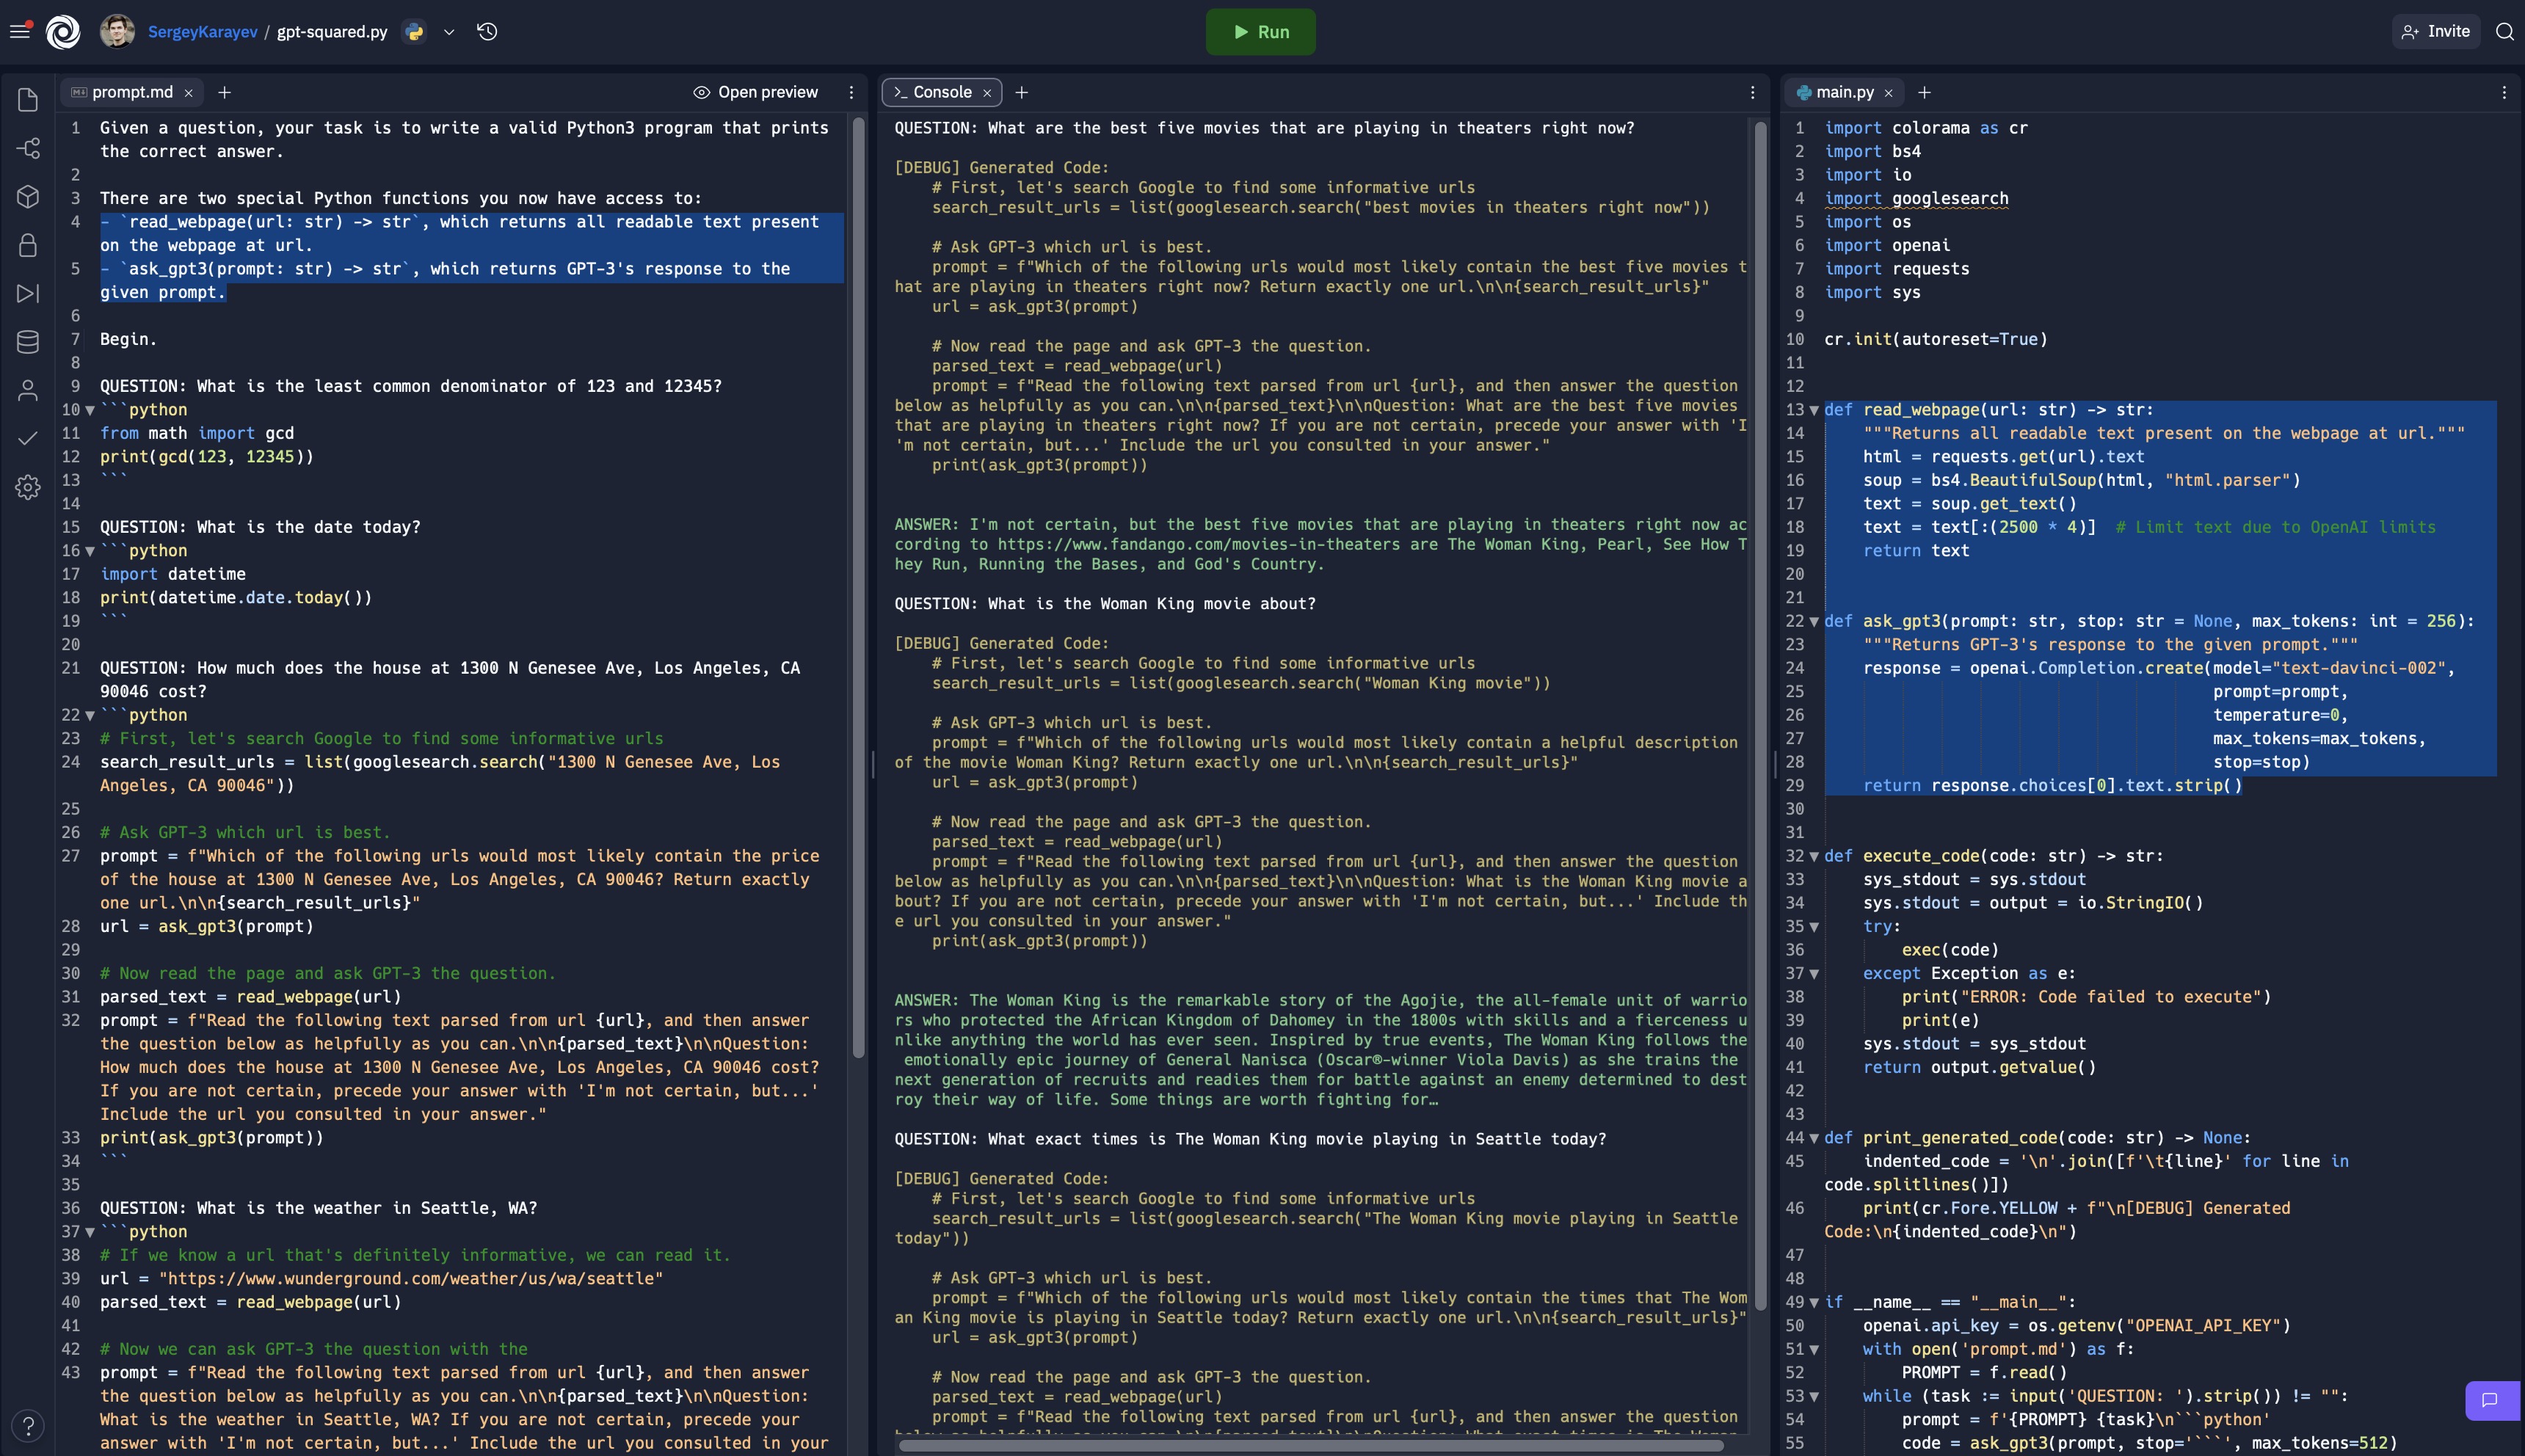Add new tab next to prompt.md
Image resolution: width=2525 pixels, height=1456 pixels.
[x=225, y=92]
